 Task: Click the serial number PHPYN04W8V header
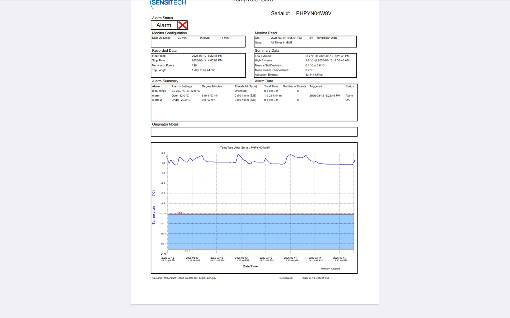click(313, 14)
